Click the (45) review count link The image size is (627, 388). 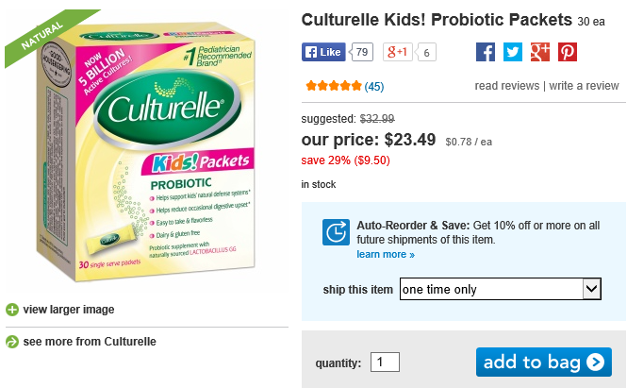click(x=374, y=86)
